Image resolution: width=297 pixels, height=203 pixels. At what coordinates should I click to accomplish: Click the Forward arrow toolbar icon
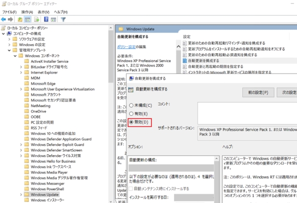10,19
